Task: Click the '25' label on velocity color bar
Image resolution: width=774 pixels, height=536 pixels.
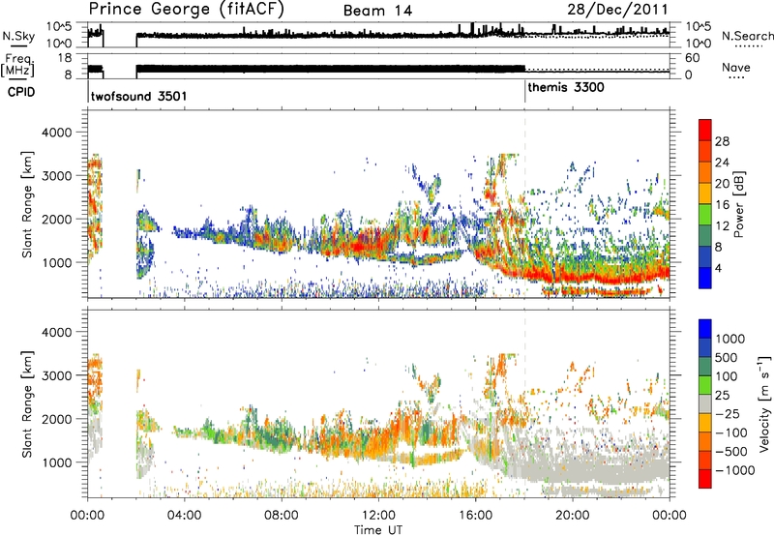Action: pyautogui.click(x=722, y=396)
